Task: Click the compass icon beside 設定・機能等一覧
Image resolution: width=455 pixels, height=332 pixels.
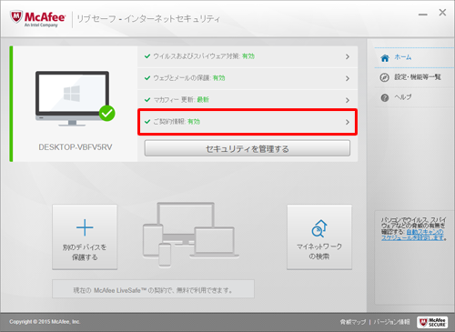Action: click(x=384, y=77)
